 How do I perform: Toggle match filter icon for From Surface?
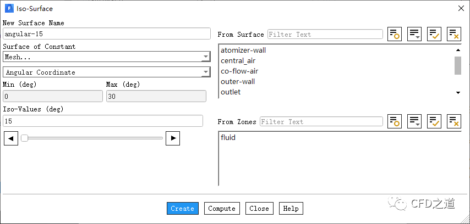pos(395,34)
